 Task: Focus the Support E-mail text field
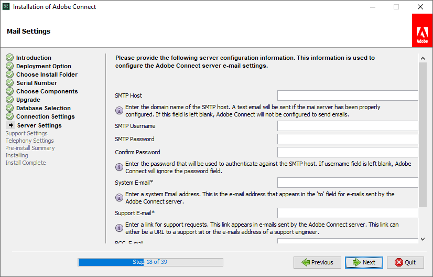click(348, 213)
